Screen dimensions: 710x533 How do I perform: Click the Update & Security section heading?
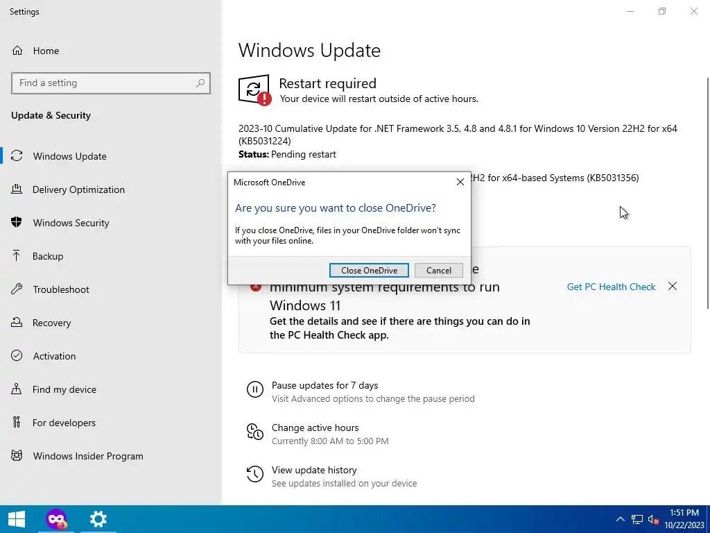click(x=51, y=115)
